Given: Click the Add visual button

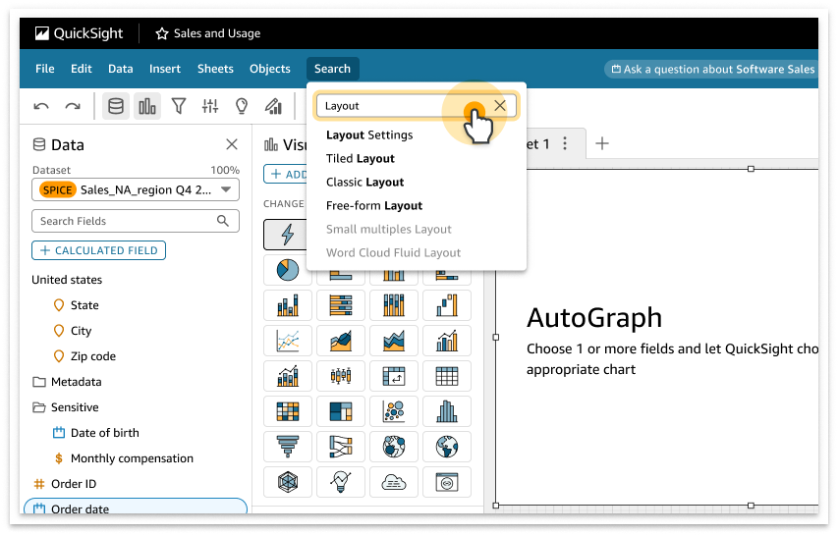Looking at the screenshot, I should (x=285, y=174).
